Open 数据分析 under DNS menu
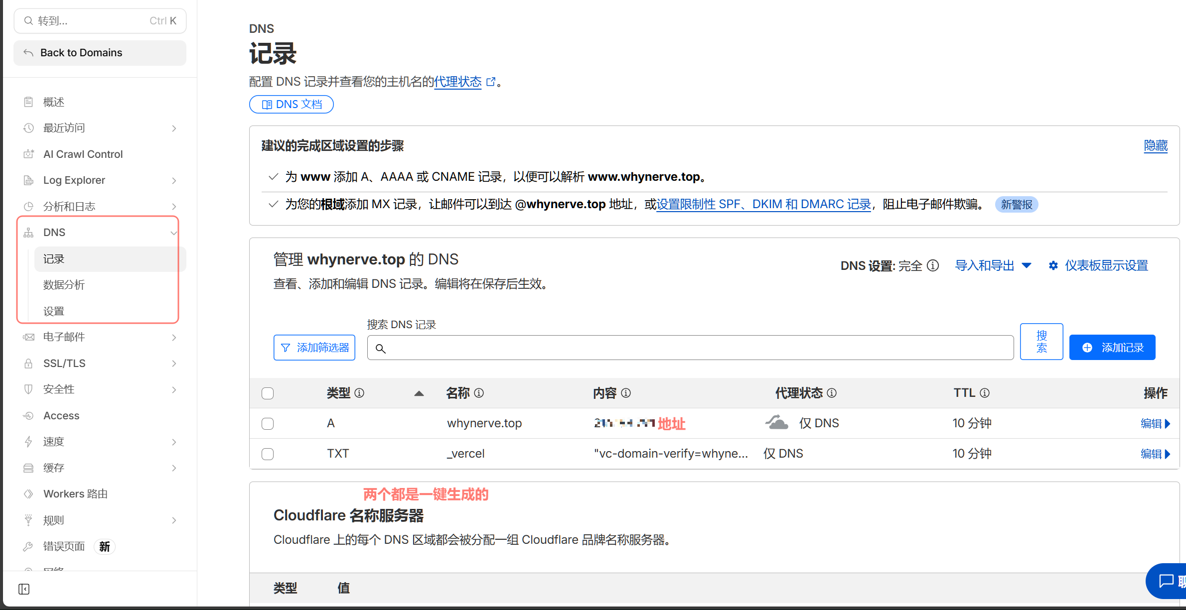The height and width of the screenshot is (610, 1186). 64,285
